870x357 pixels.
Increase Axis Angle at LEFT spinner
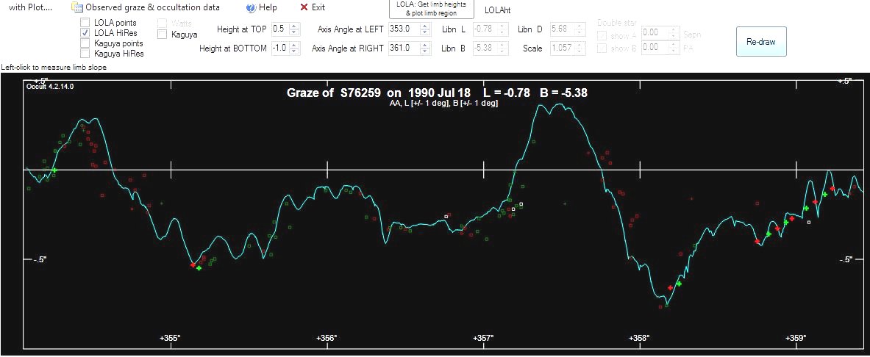pyautogui.click(x=425, y=26)
